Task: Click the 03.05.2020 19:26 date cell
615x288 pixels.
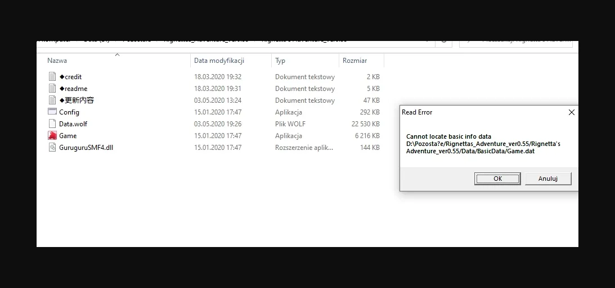Action: point(218,124)
